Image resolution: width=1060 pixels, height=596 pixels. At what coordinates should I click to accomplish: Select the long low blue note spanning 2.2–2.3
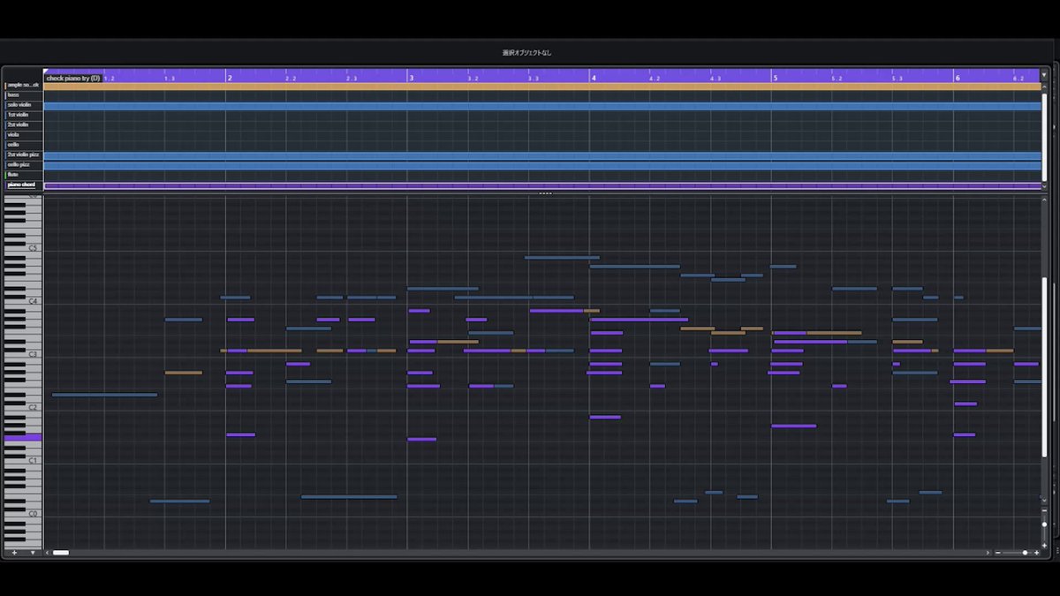[x=349, y=496]
